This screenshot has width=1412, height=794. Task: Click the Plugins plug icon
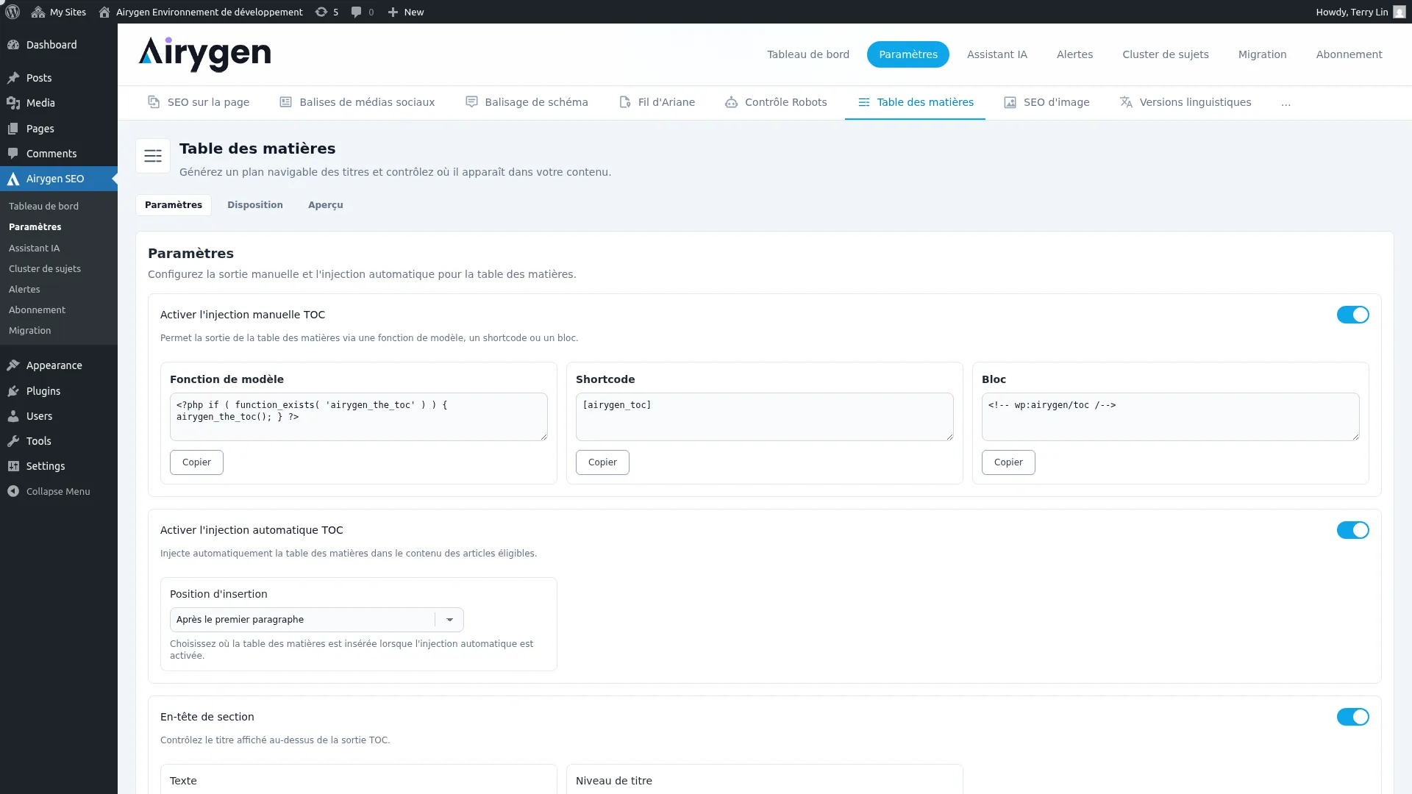click(x=13, y=391)
